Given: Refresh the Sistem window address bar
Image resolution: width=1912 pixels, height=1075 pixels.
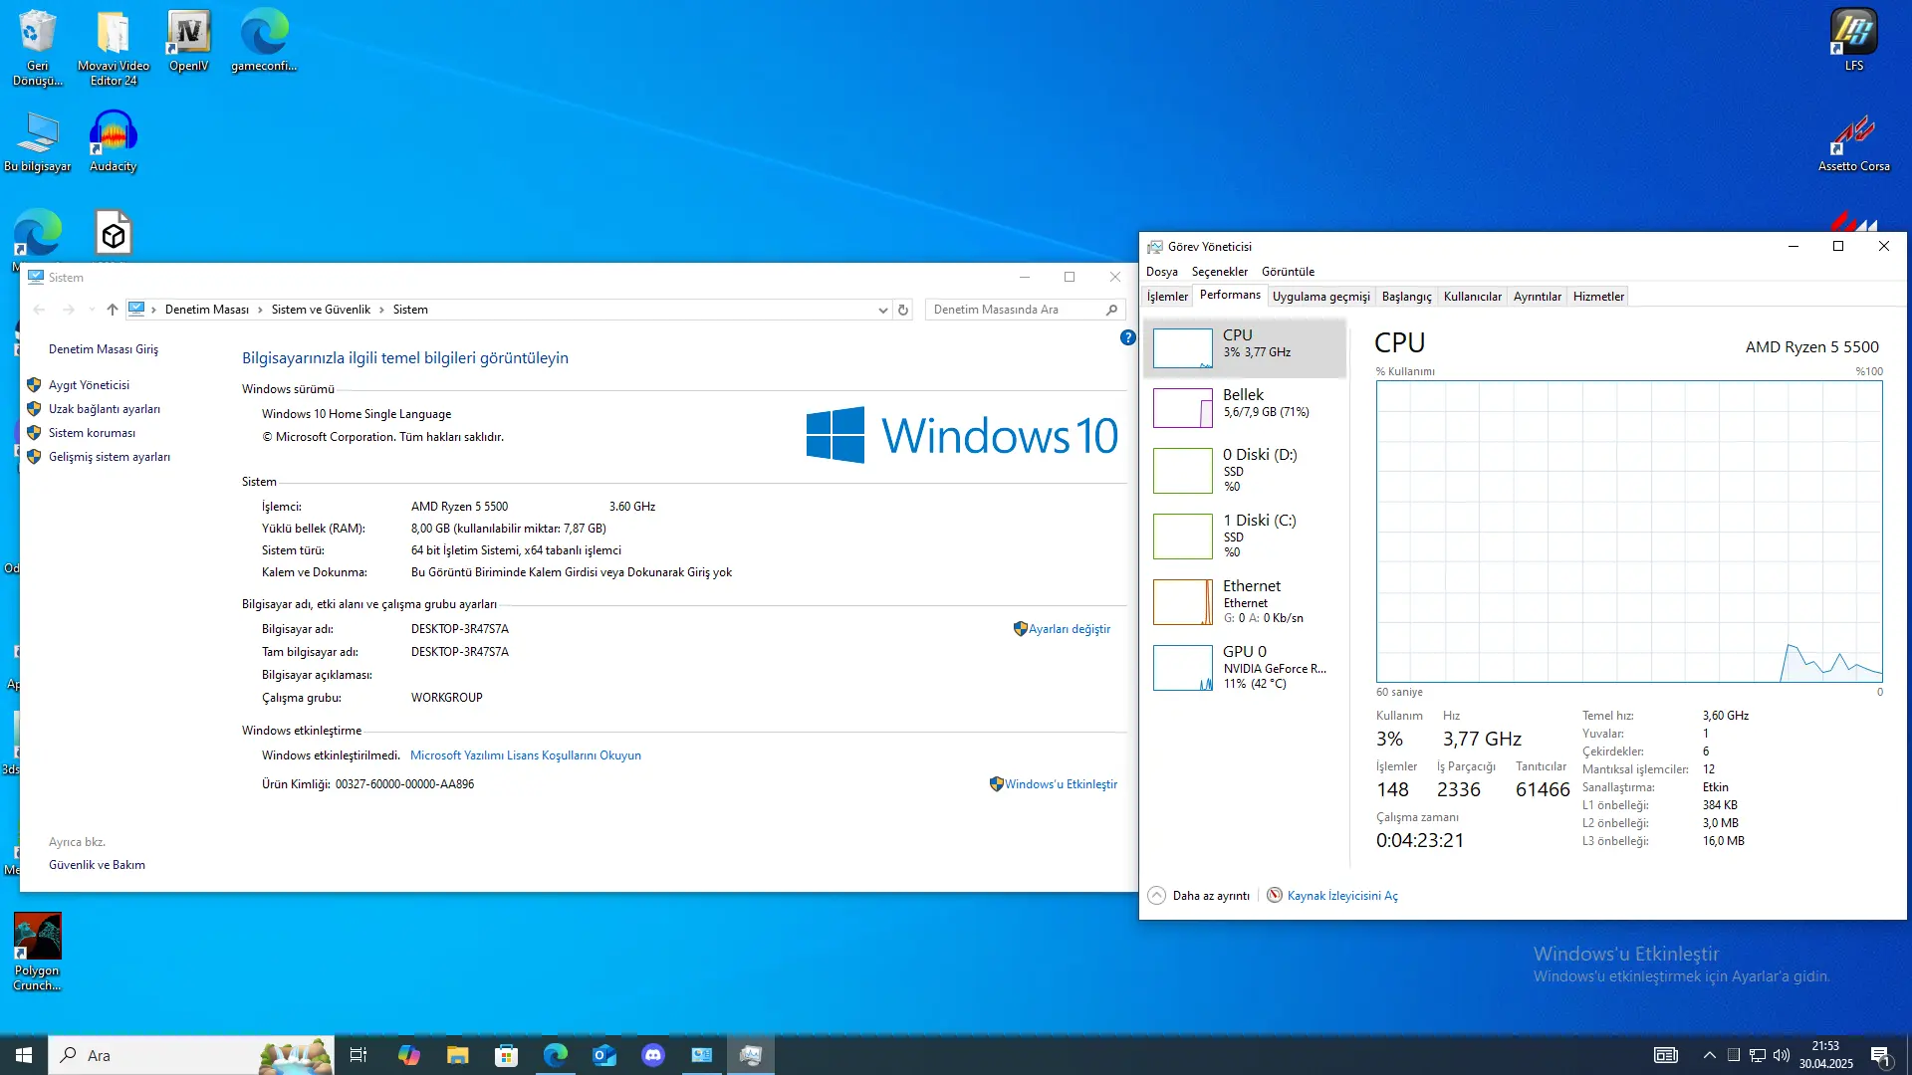Looking at the screenshot, I should pyautogui.click(x=903, y=310).
